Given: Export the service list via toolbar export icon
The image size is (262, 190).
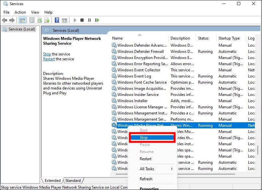Looking at the screenshot, I should pyautogui.click(x=47, y=20).
